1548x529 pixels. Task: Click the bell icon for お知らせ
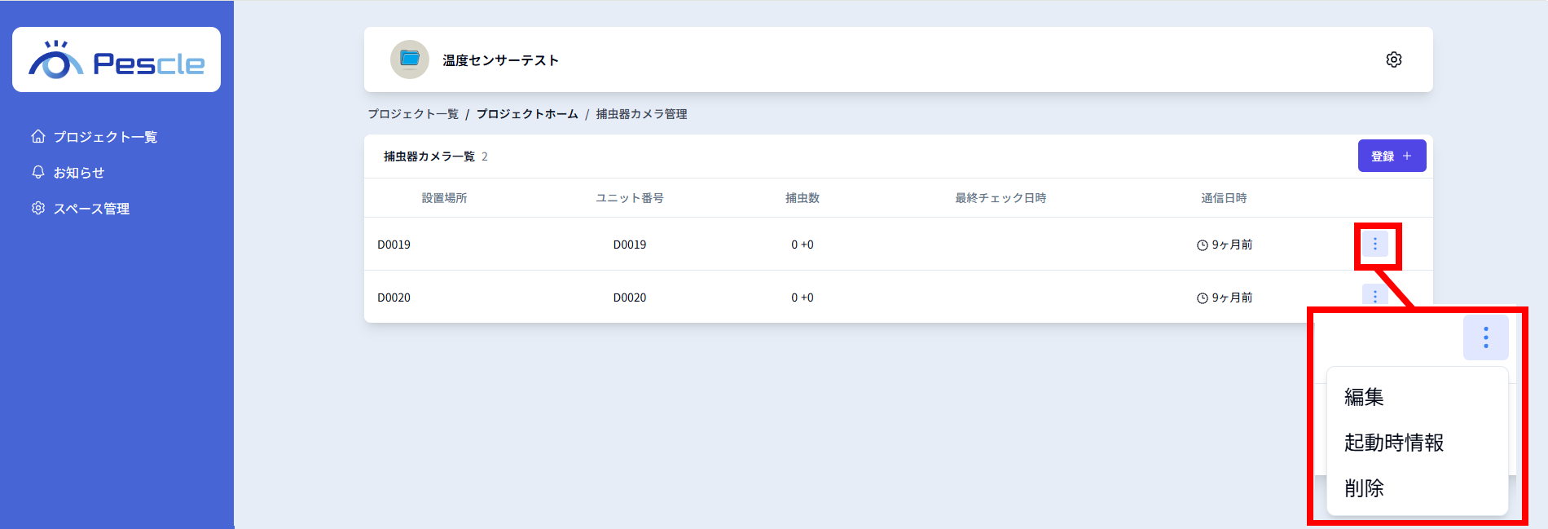click(x=38, y=172)
